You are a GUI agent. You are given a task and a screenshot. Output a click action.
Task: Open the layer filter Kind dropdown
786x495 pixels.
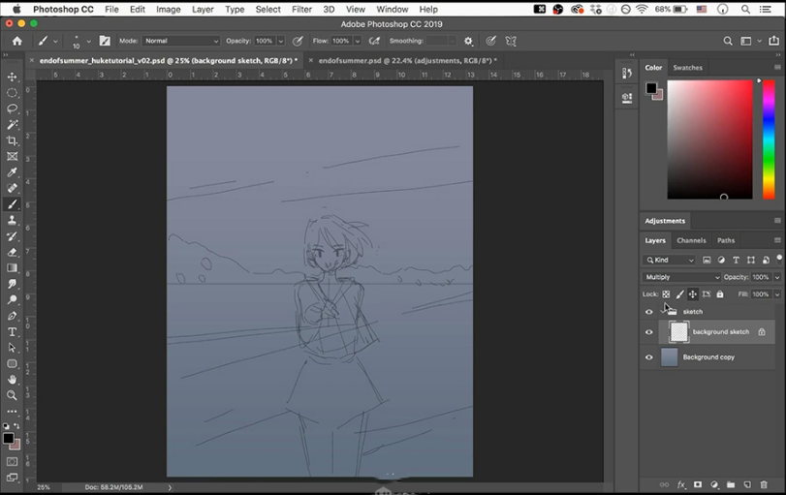point(671,260)
